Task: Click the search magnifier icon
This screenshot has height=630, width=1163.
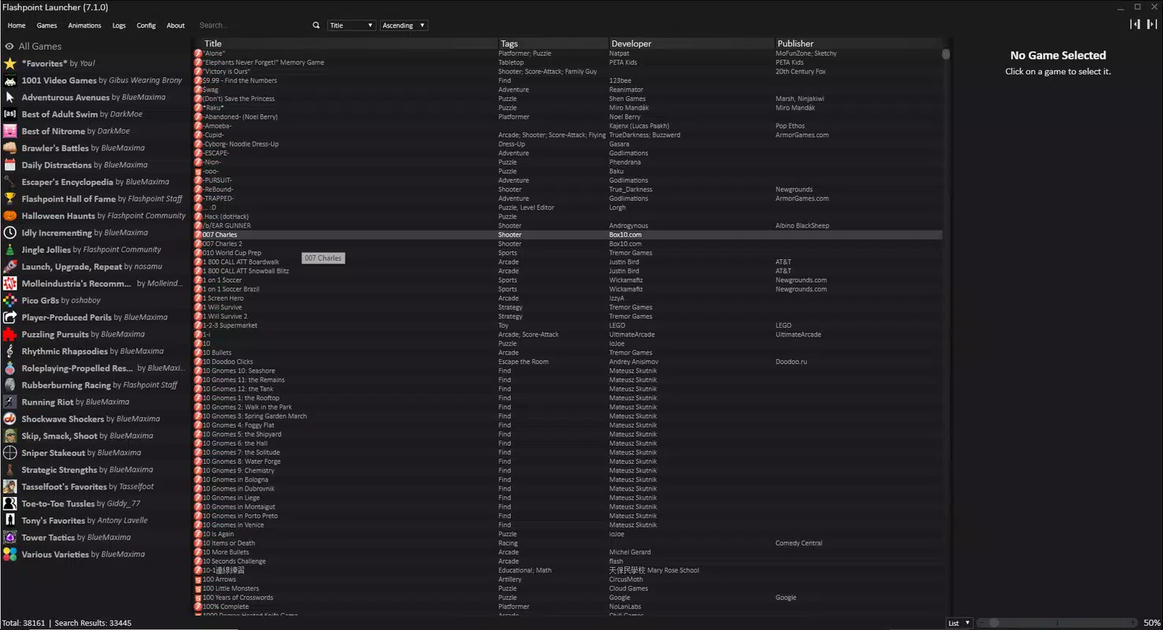Action: pos(316,25)
